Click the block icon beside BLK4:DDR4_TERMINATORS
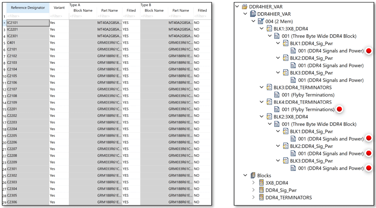 269,102
